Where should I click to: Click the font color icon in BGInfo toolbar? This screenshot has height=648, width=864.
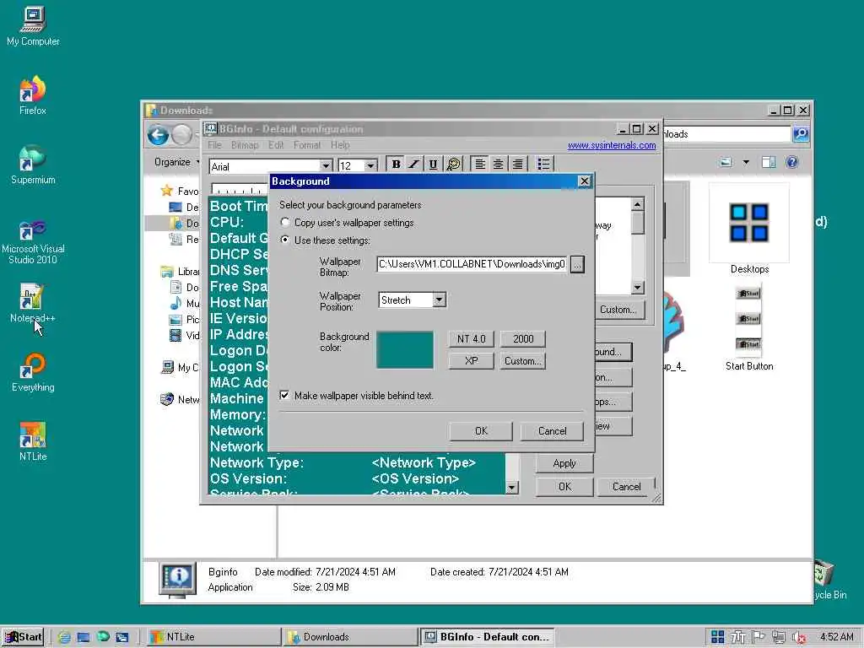tap(453, 165)
